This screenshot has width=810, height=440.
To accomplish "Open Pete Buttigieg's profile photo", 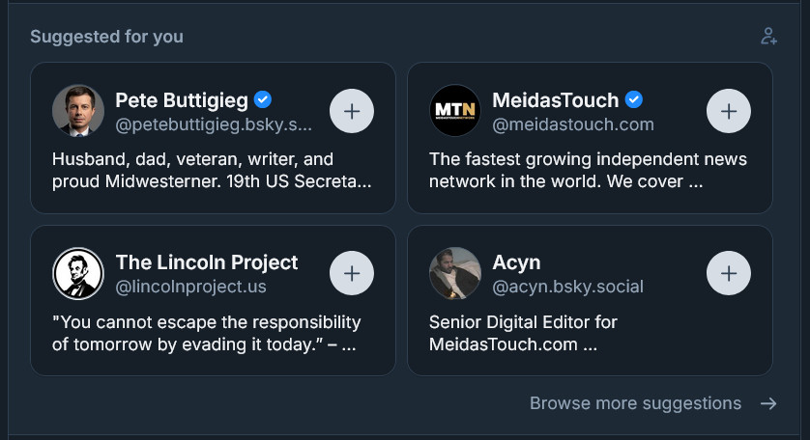I will (x=78, y=110).
